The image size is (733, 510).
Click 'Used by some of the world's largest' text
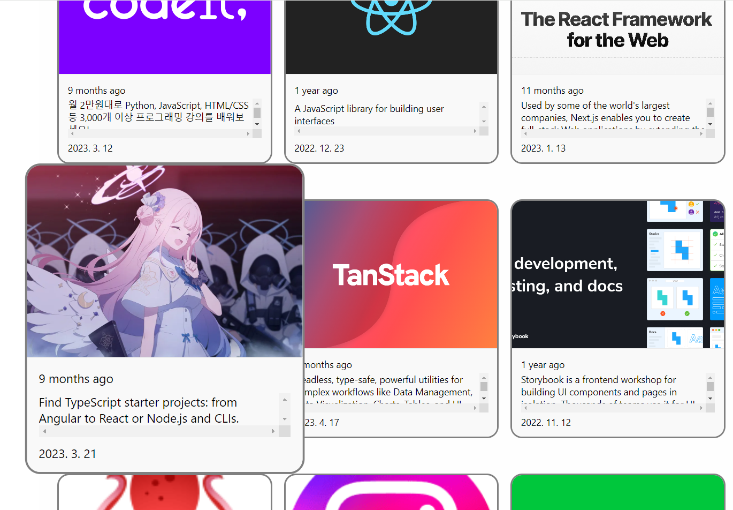click(x=595, y=106)
